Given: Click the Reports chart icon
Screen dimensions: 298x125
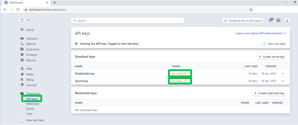Looking at the screenshot, I should pos(22,60).
